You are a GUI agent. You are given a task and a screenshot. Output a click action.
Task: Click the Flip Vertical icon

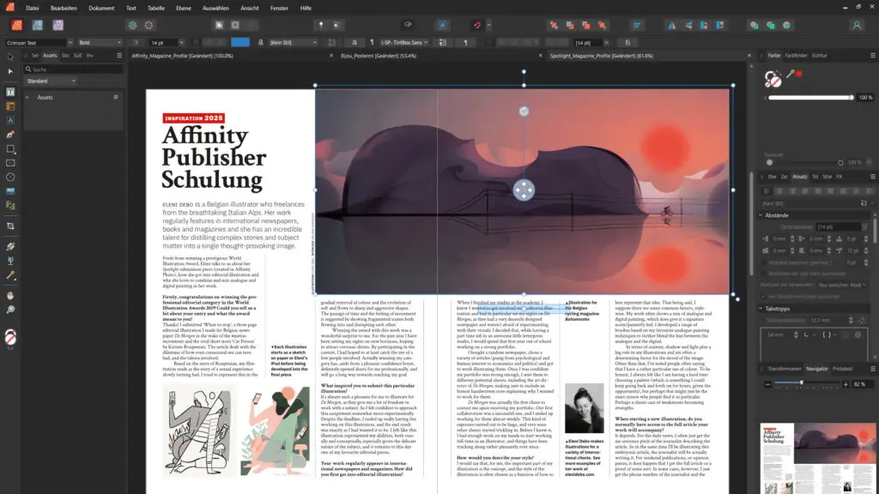click(688, 25)
